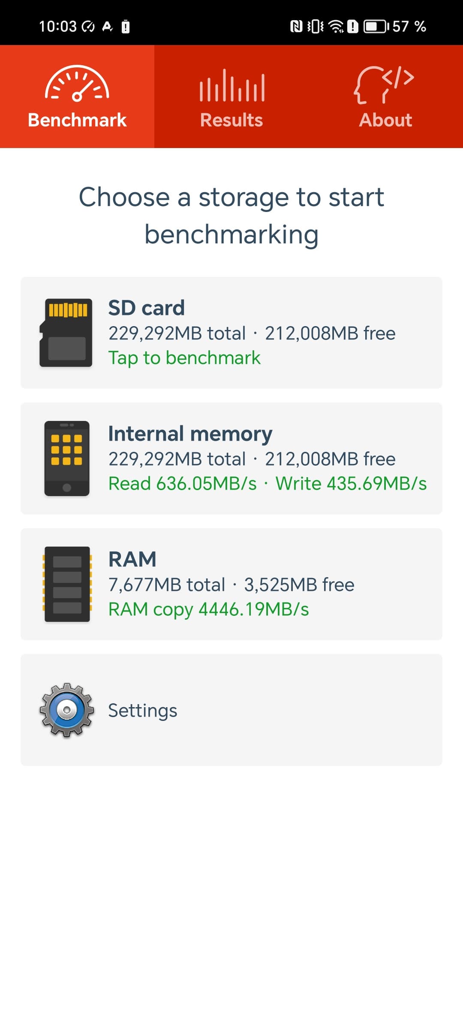Tap the SD card icon
This screenshot has height=1035, width=463.
(x=66, y=333)
